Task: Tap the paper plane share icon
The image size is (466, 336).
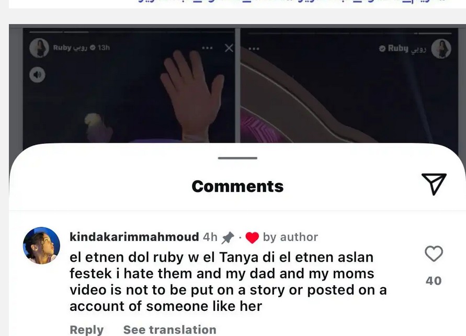Action: 434,184
